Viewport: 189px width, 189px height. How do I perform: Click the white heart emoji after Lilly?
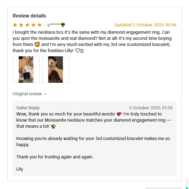click(x=78, y=51)
